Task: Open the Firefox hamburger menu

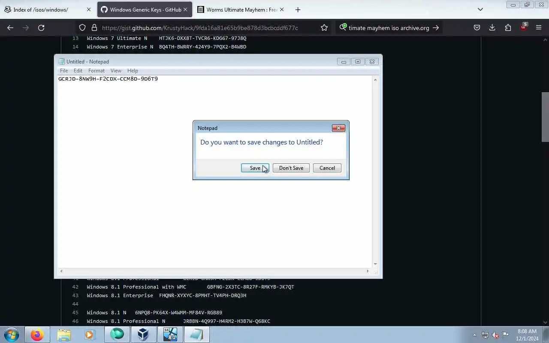Action: pos(539,27)
